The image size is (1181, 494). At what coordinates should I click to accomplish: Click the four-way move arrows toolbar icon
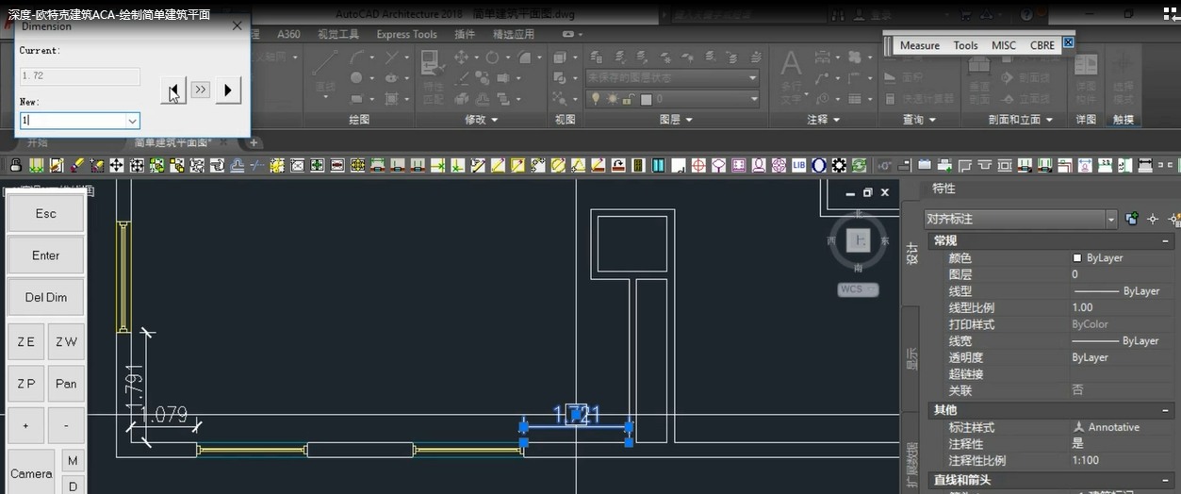tap(116, 165)
